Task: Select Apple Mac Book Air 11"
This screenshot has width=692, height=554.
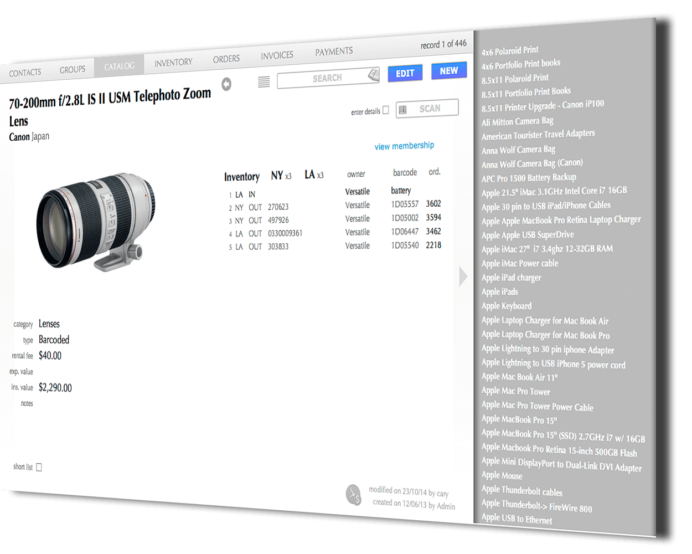Action: pyautogui.click(x=519, y=377)
